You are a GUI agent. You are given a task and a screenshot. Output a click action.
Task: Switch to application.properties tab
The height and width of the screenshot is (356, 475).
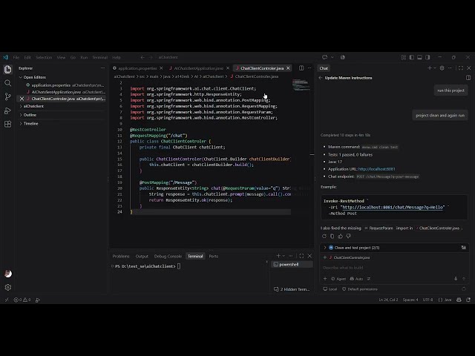137,68
